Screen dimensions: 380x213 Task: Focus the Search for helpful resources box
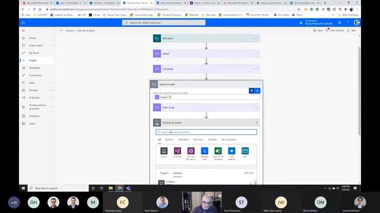[x=164, y=22]
